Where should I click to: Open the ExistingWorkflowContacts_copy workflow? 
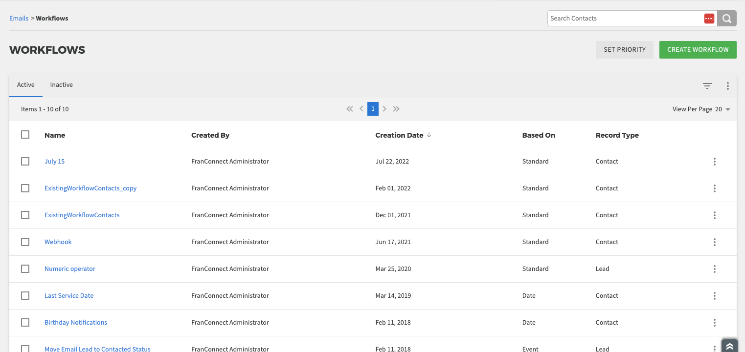coord(90,188)
